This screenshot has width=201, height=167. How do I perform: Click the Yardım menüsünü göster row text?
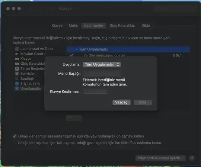(x=104, y=55)
